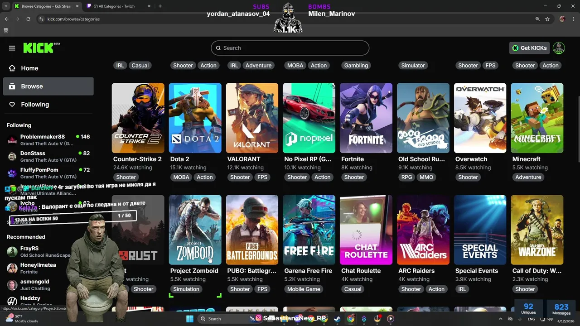Click Project Zomboid title text
580x326 pixels.
tap(194, 271)
